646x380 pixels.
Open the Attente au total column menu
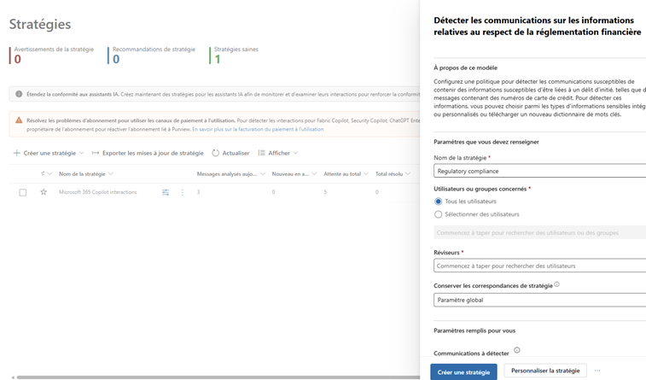pyautogui.click(x=346, y=173)
